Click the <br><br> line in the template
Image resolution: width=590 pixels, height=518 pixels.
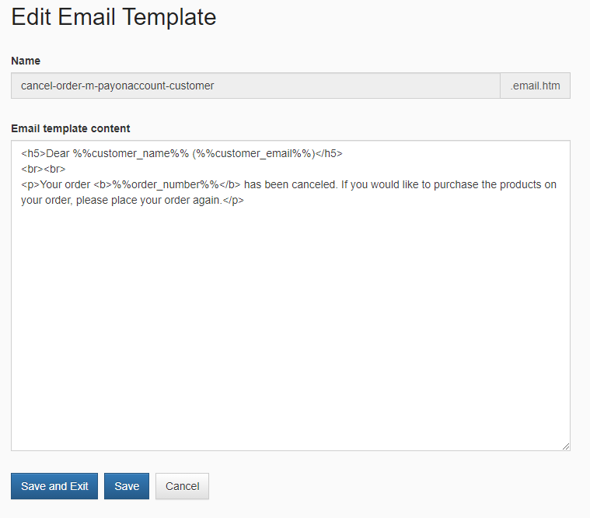pyautogui.click(x=44, y=169)
